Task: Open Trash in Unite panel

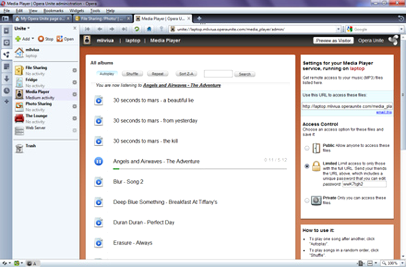Action: 25,148
